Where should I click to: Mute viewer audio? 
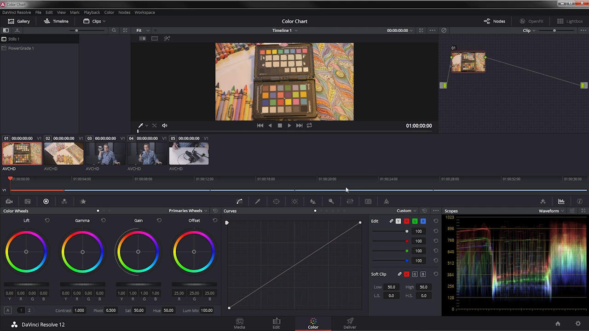click(165, 126)
